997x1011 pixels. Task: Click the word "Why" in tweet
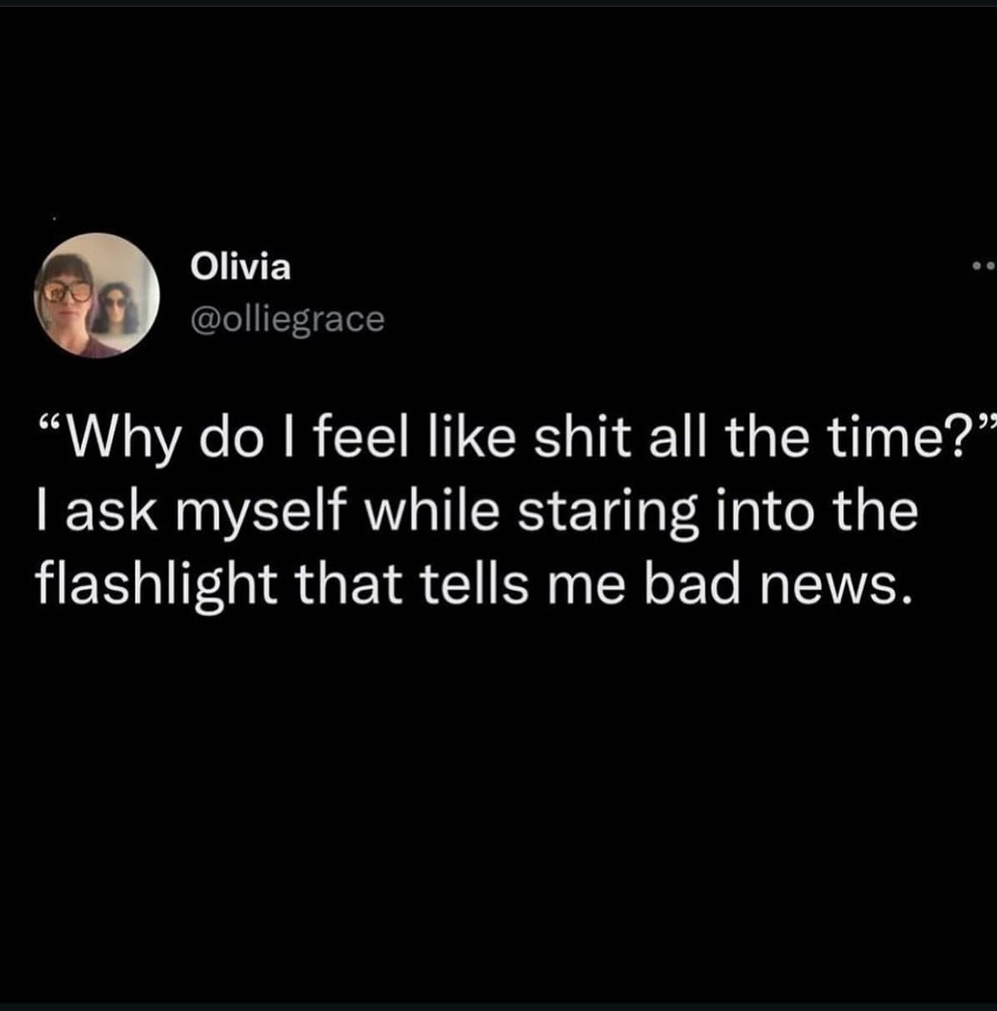pos(123,441)
